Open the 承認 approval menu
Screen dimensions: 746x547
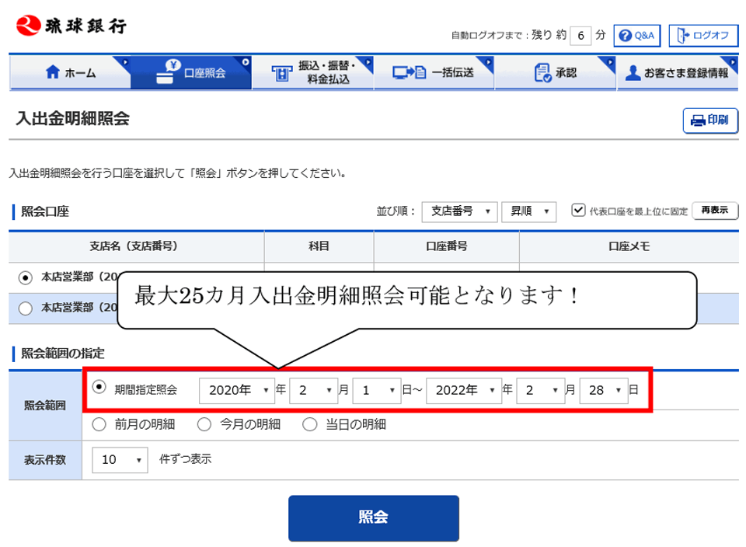click(x=555, y=73)
